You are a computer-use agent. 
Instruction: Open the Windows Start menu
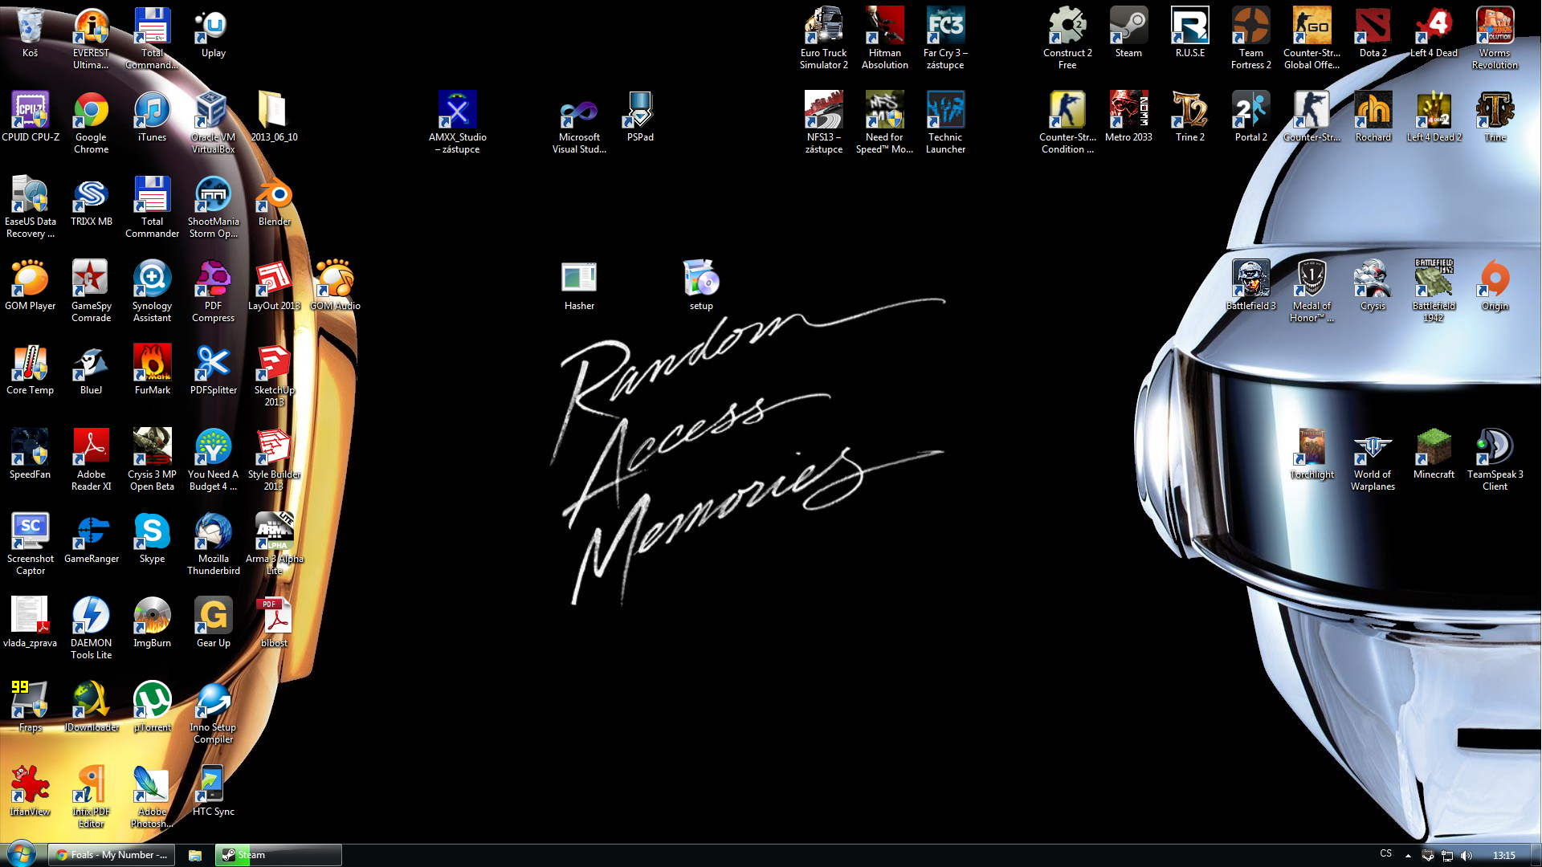click(22, 854)
